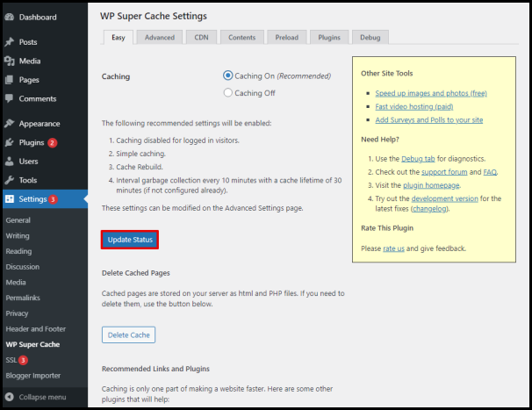The width and height of the screenshot is (532, 410).
Task: Open Blogger Importer submenu
Action: pyautogui.click(x=32, y=376)
